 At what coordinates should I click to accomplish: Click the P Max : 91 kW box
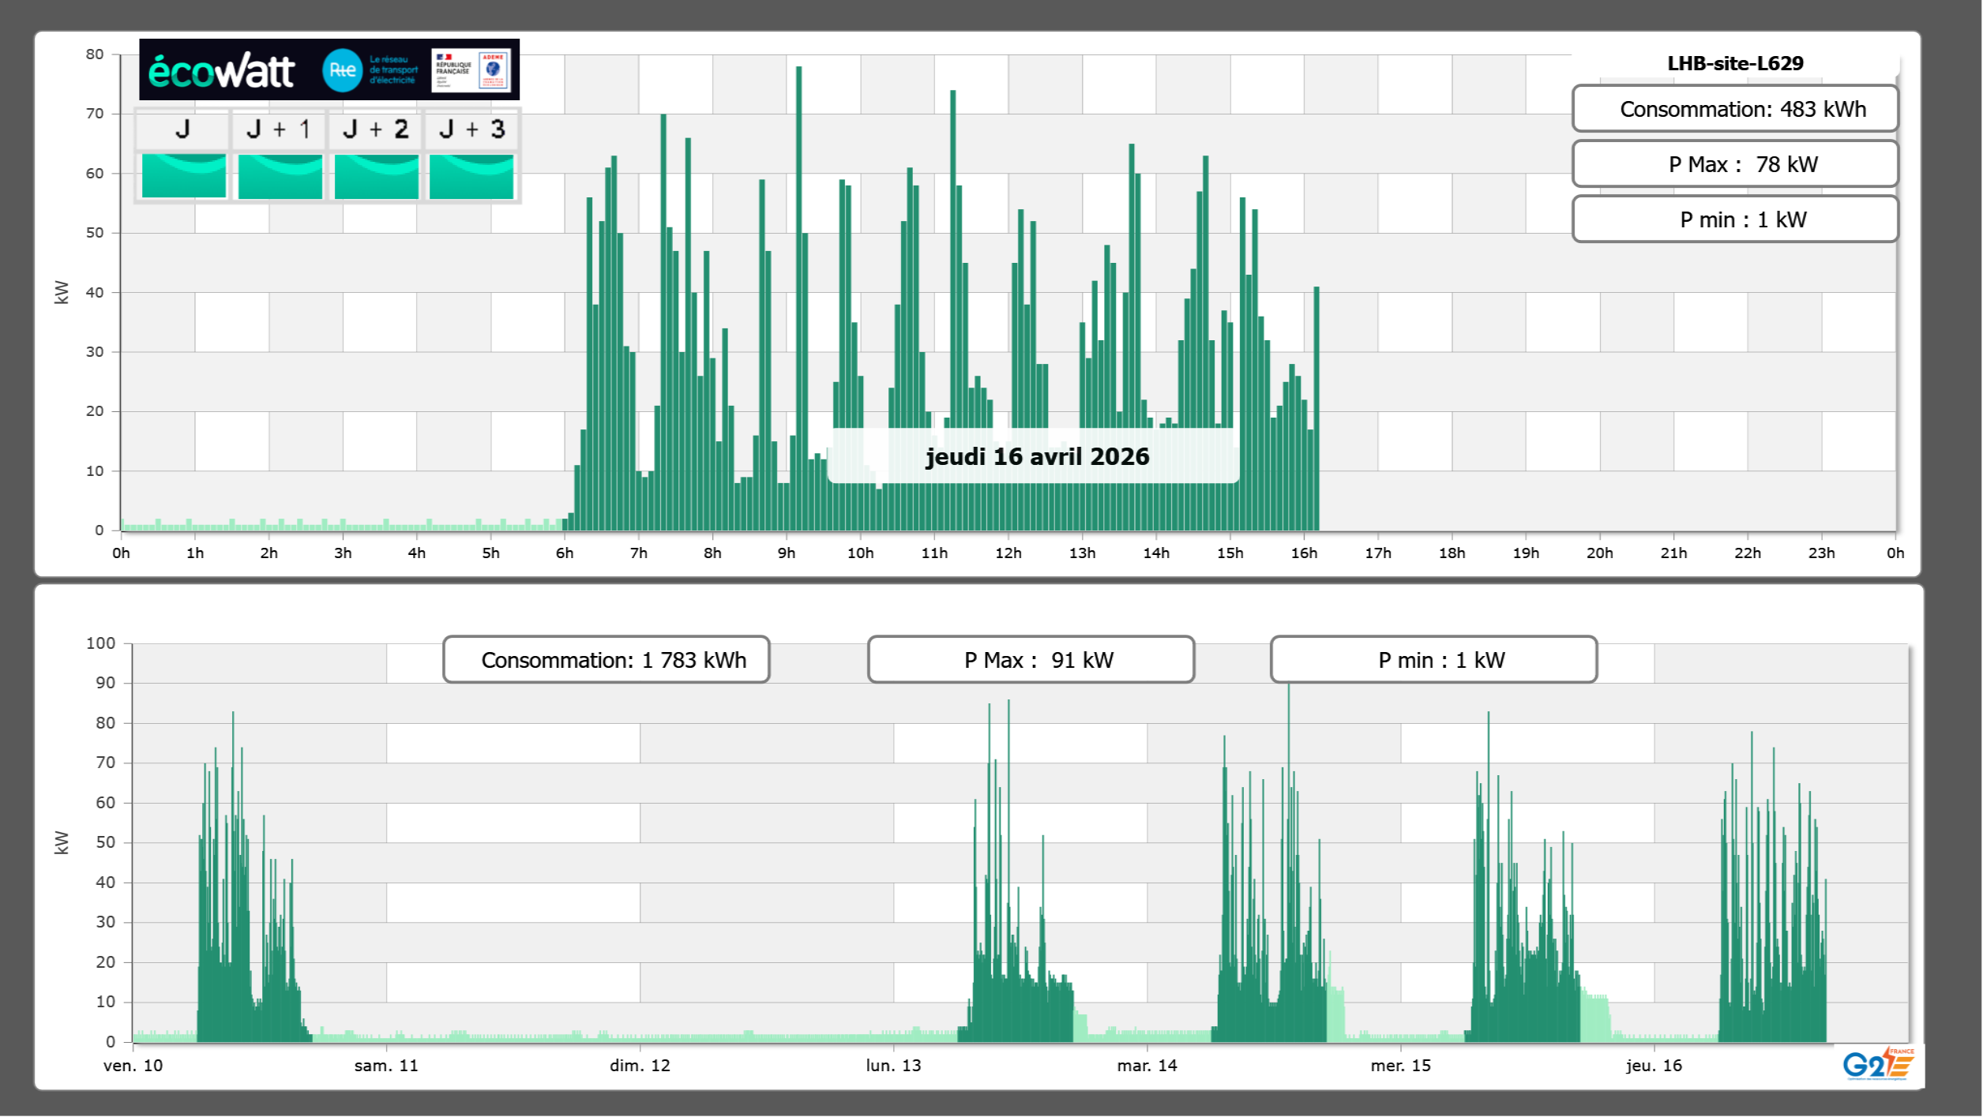1031,660
